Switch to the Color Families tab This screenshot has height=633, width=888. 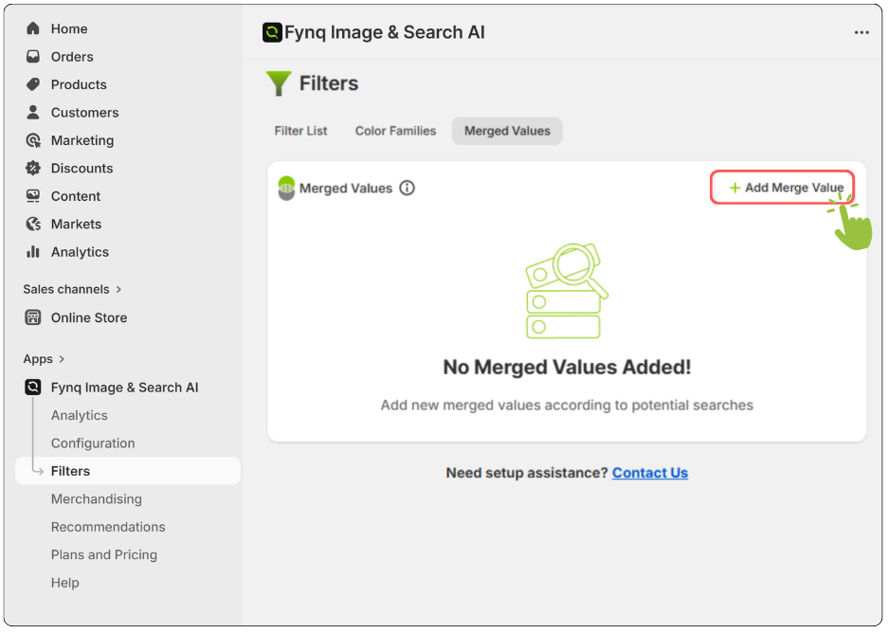tap(395, 131)
